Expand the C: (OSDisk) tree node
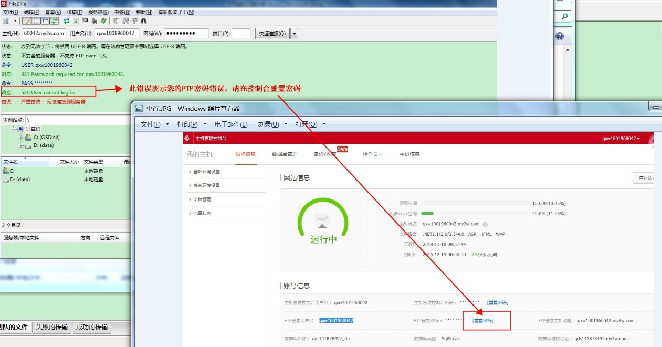Viewport: 662px width, 347px height. [x=21, y=138]
